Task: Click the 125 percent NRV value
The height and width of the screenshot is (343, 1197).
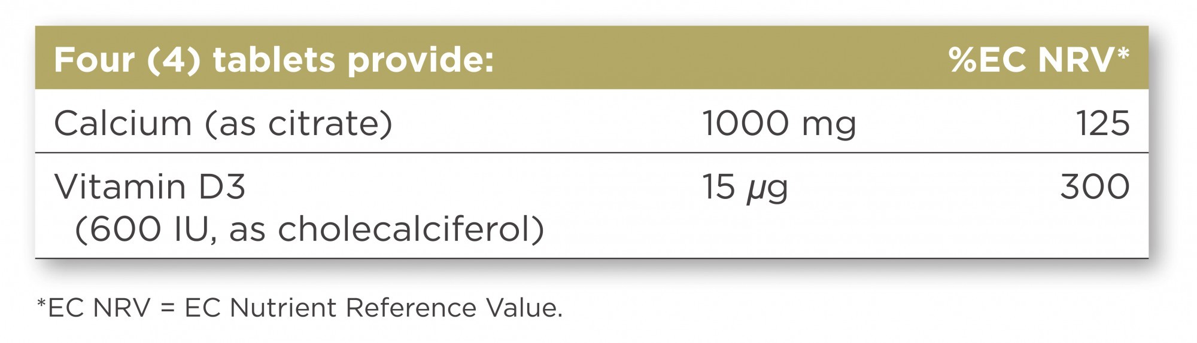Action: (x=1103, y=124)
